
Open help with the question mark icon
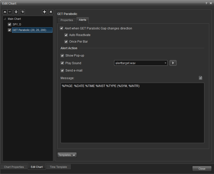(206, 3)
